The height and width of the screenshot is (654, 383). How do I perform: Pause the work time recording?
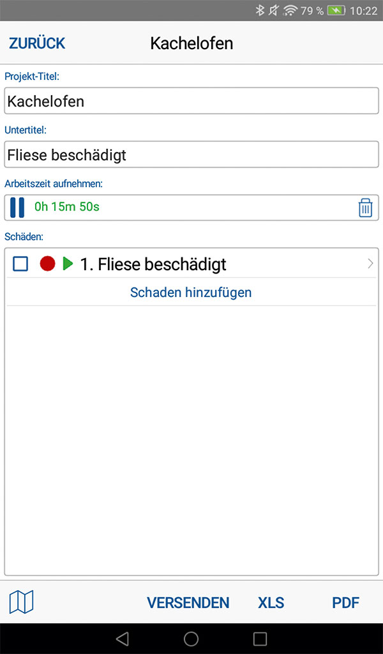coord(17,208)
